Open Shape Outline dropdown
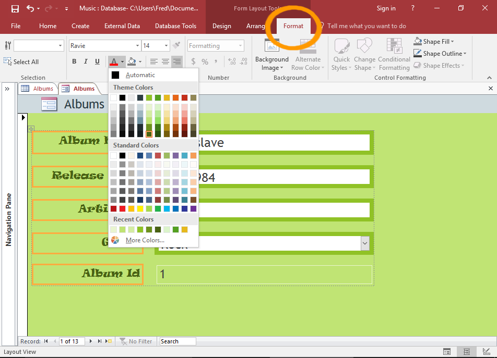 (440, 54)
